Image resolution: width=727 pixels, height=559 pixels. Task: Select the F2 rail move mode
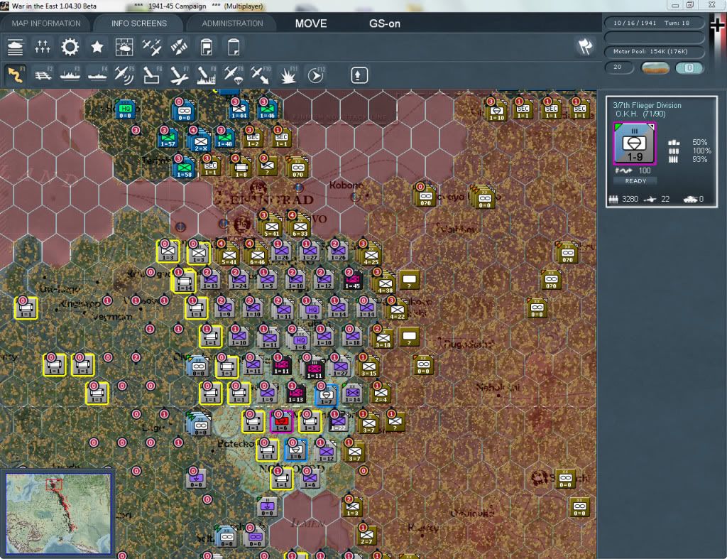(43, 75)
